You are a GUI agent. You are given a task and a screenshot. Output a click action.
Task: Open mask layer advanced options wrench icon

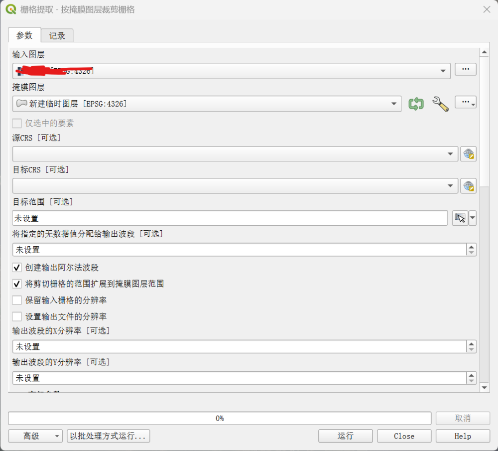click(440, 104)
